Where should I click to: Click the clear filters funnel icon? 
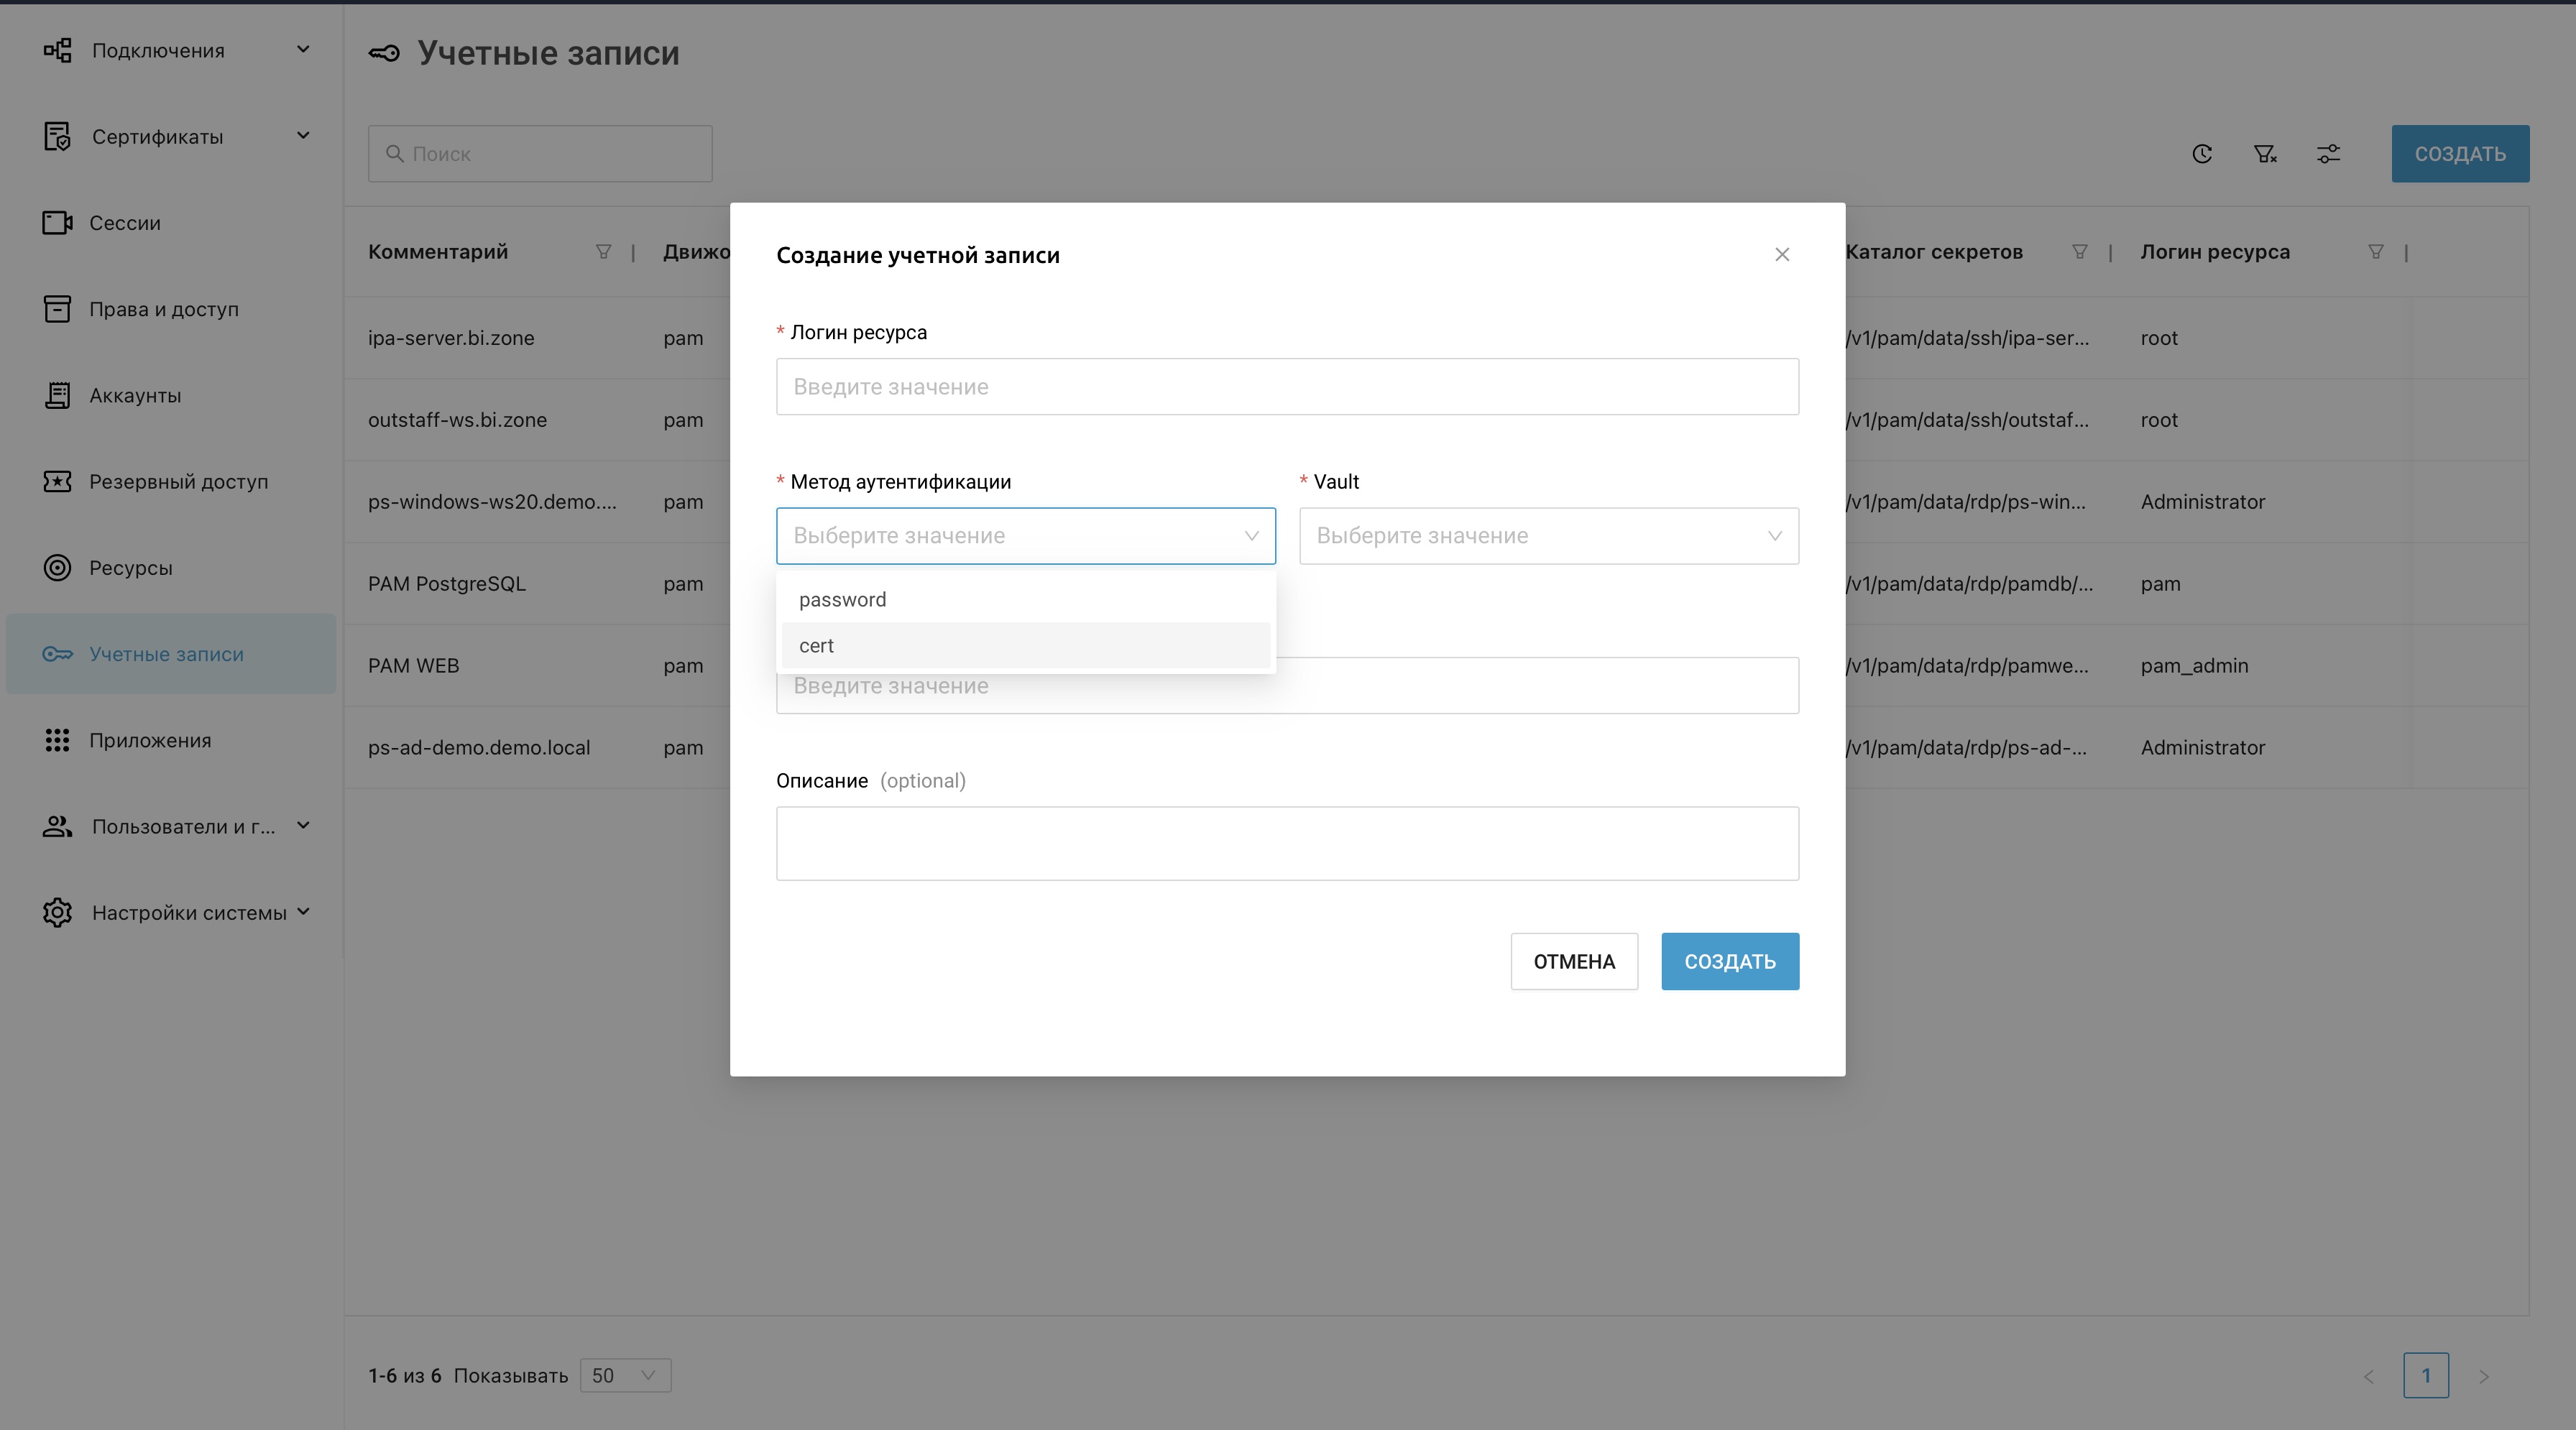point(2265,154)
